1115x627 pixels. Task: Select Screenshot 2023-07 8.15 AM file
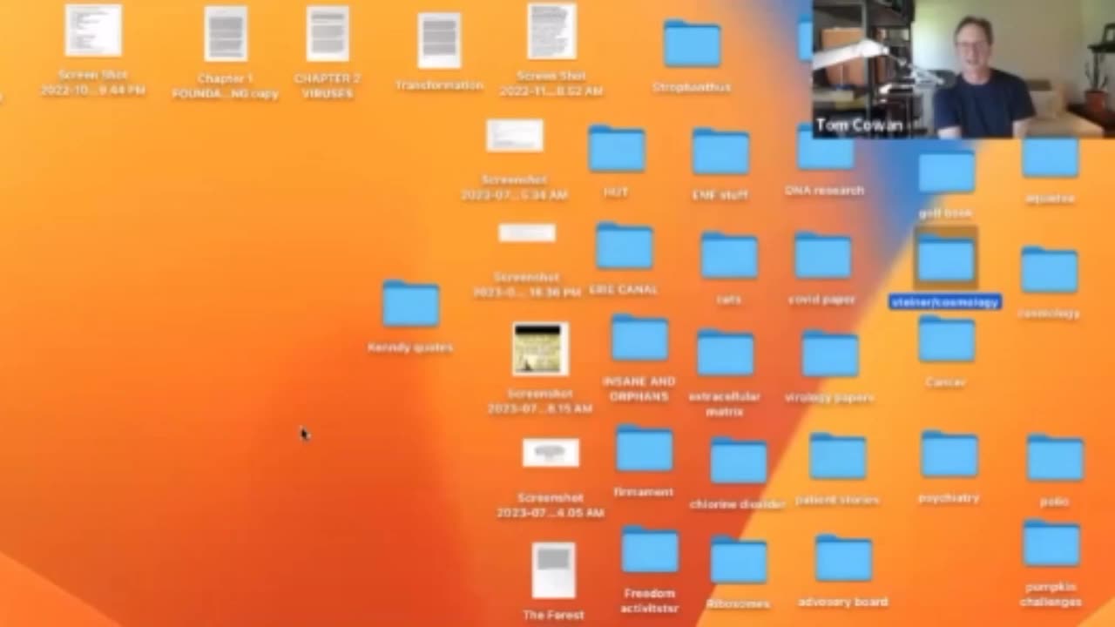click(x=540, y=349)
